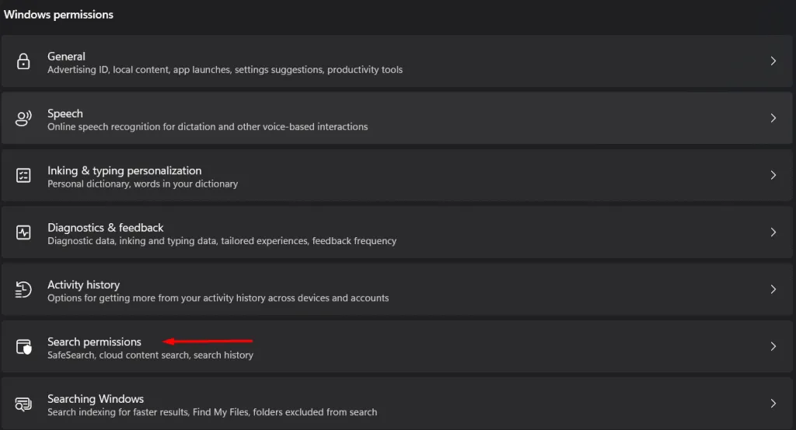Select Activity history title
796x430 pixels.
click(x=84, y=285)
